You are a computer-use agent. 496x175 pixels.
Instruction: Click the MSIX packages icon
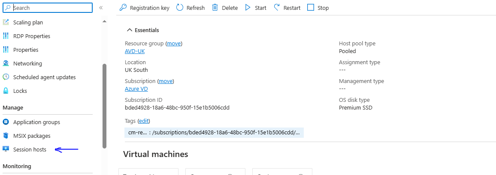(x=6, y=136)
